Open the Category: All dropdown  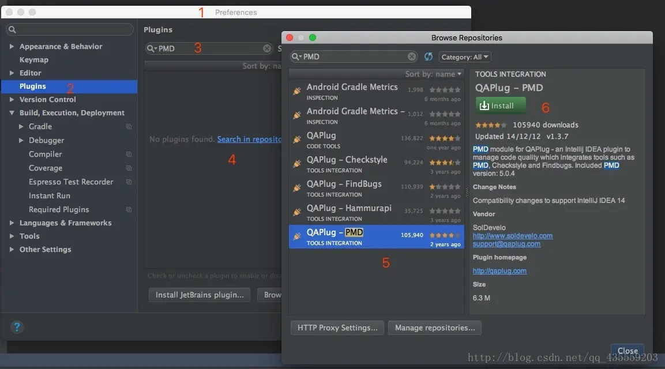coord(464,57)
